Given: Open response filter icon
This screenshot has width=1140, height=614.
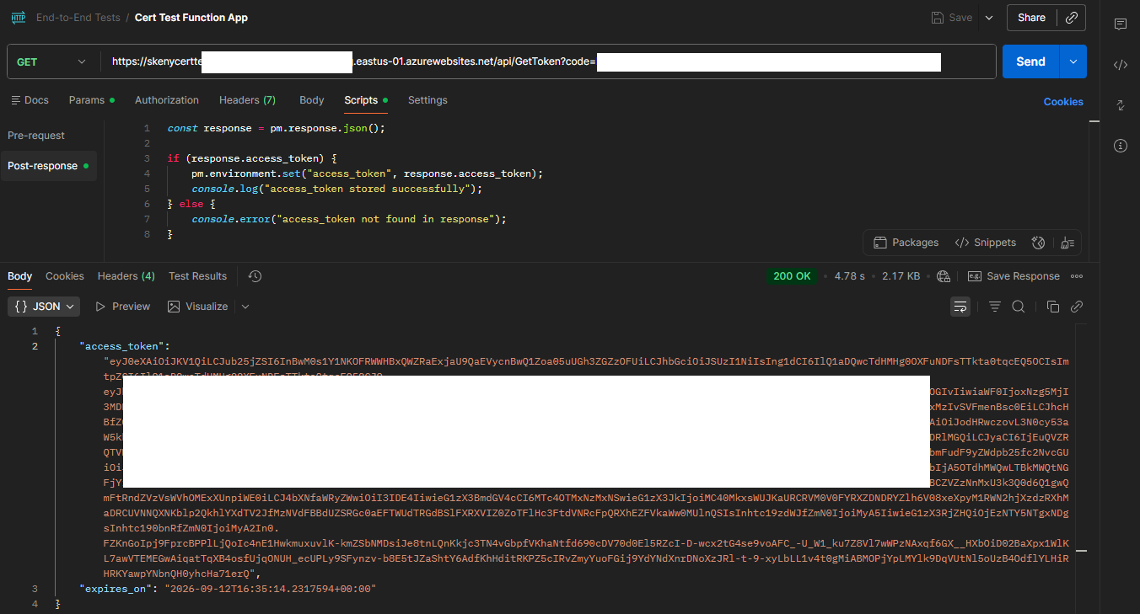Looking at the screenshot, I should [995, 307].
